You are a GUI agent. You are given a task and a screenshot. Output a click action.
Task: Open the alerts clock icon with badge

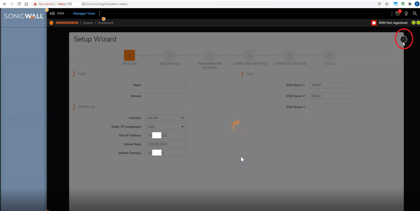[397, 14]
